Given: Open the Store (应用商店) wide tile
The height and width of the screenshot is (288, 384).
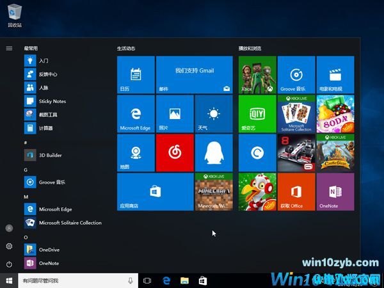Looking at the screenshot, I should [x=156, y=192].
